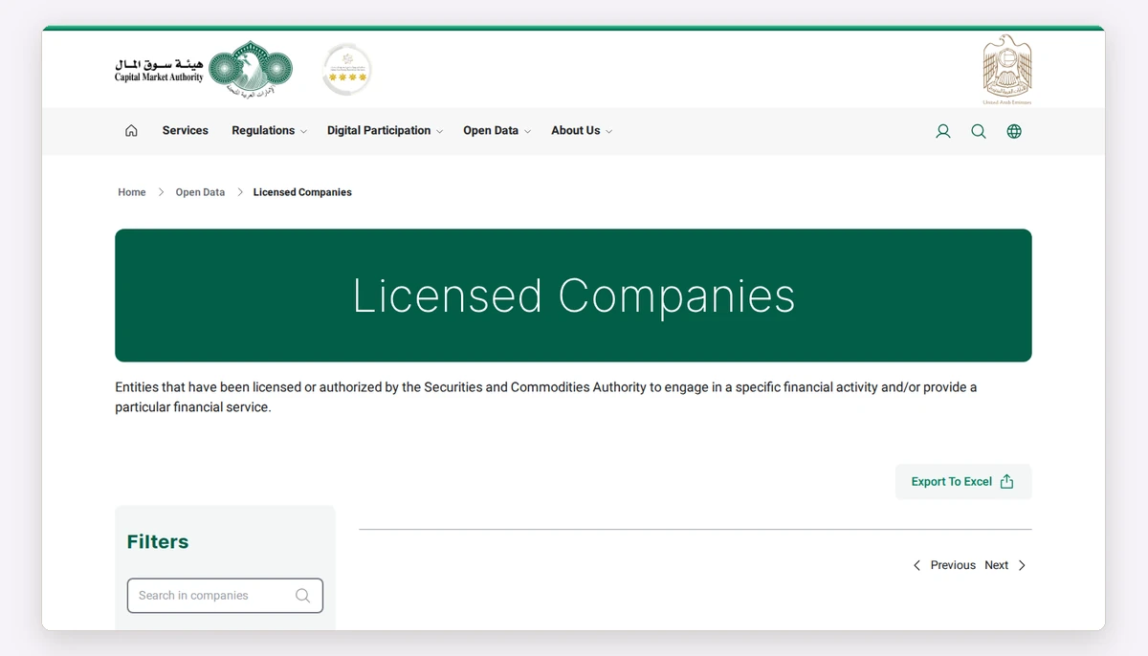Click the Licensed Companies breadcrumb text

(302, 192)
